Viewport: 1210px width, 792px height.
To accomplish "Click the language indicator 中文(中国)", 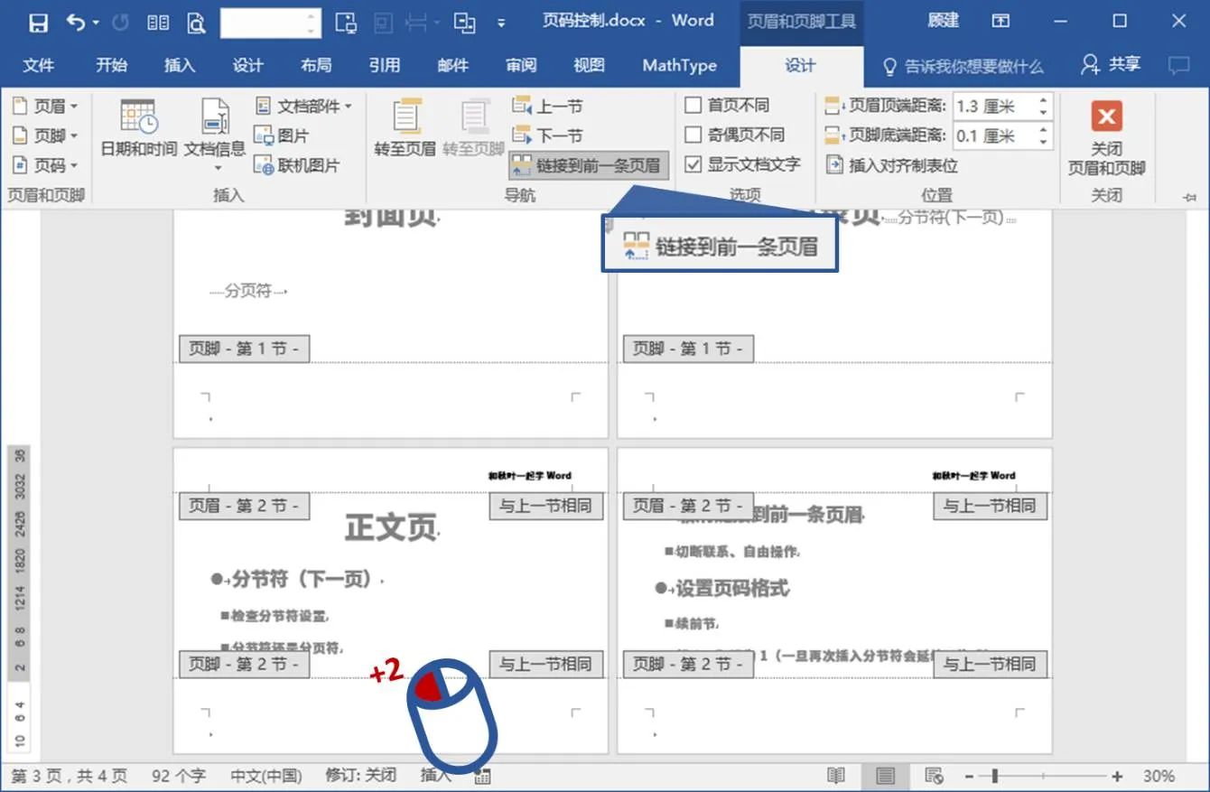I will (265, 776).
